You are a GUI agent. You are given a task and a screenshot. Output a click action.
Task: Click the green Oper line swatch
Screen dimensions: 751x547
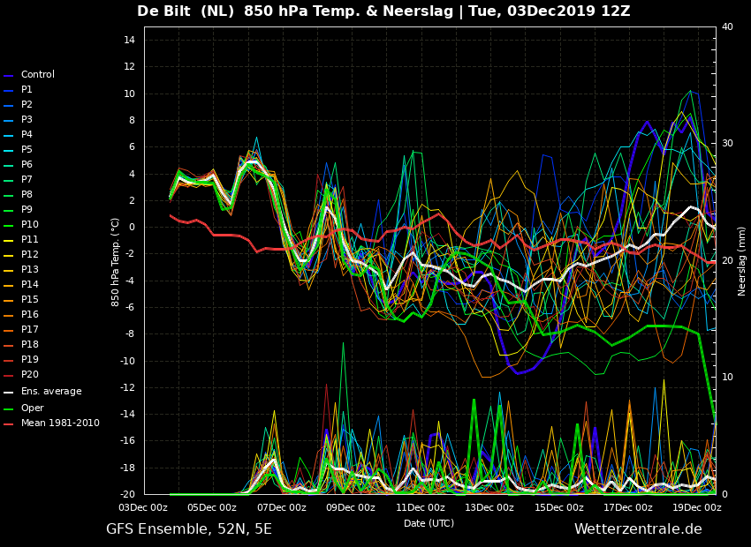9,409
